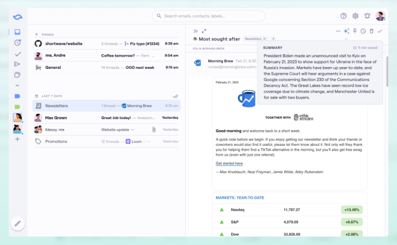Image resolution: width=397 pixels, height=245 pixels.
Task: Click the plus icon in sidebar
Action: (x=17, y=139)
